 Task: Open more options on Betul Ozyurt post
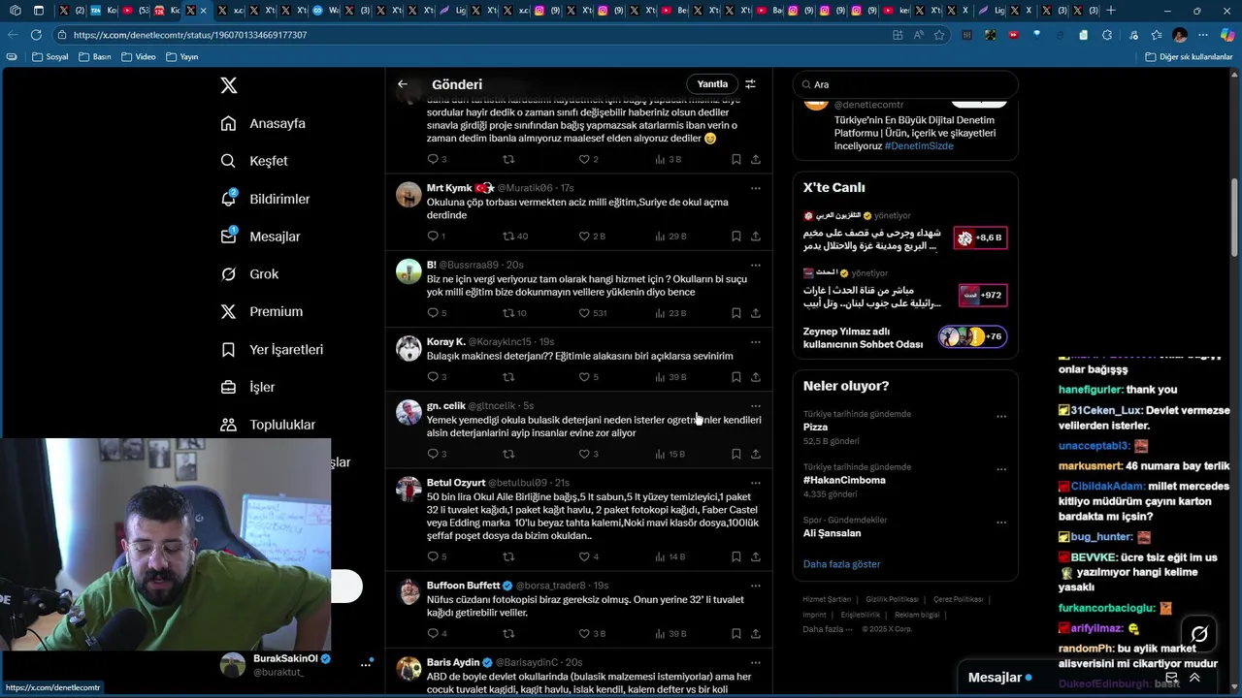tap(755, 483)
